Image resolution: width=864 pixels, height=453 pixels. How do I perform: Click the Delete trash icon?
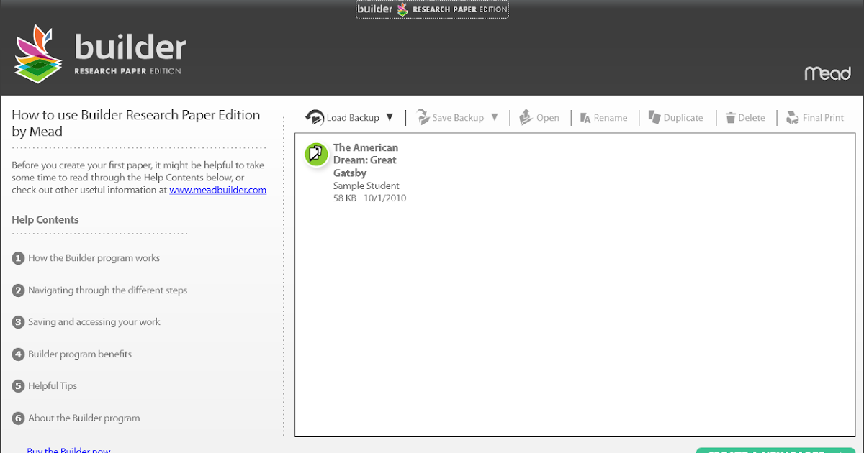click(731, 118)
